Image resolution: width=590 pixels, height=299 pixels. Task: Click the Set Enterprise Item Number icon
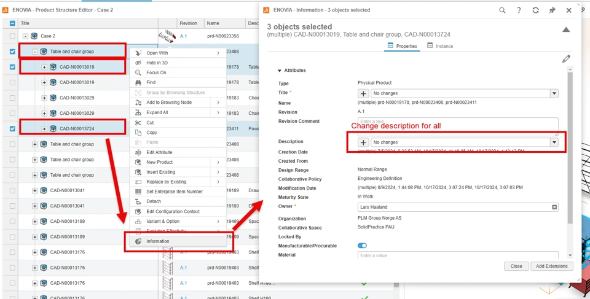(x=138, y=192)
